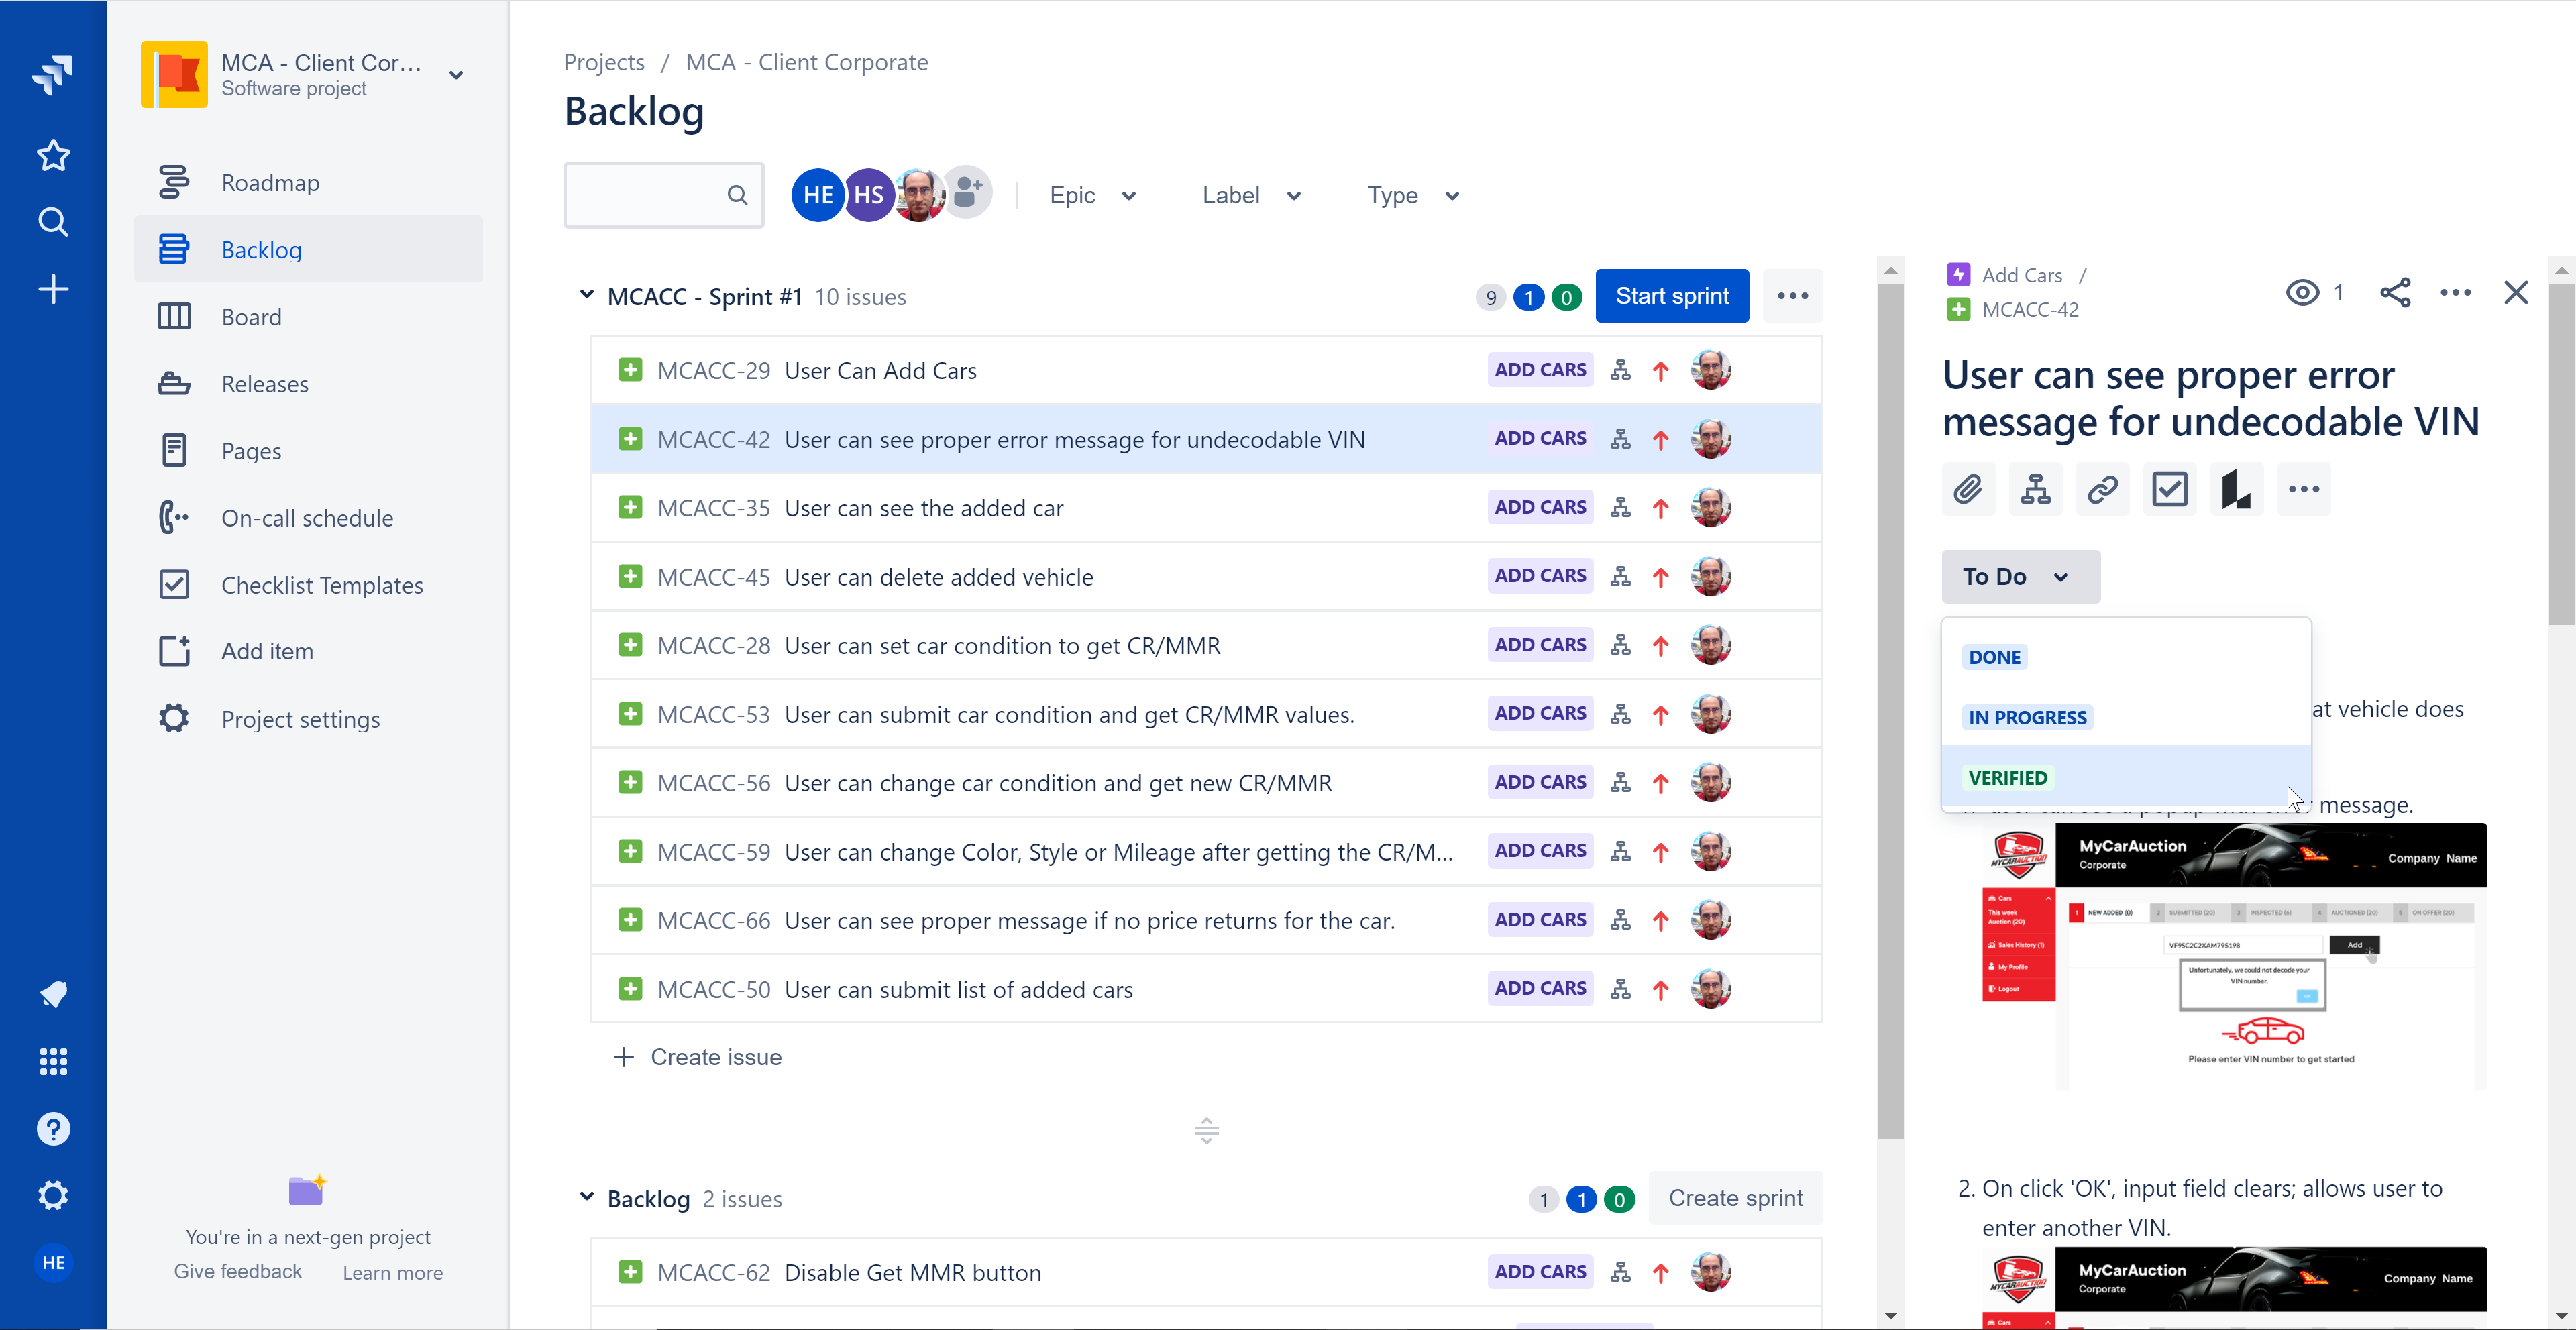Open issue MCACC-56 change car condition row

(x=1206, y=783)
